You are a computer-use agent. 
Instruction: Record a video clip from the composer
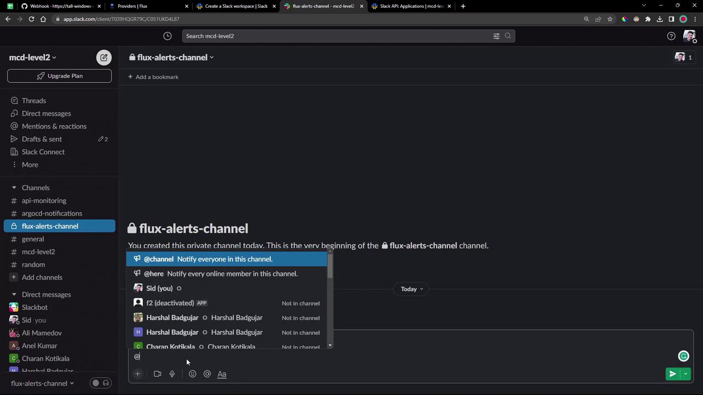point(158,374)
